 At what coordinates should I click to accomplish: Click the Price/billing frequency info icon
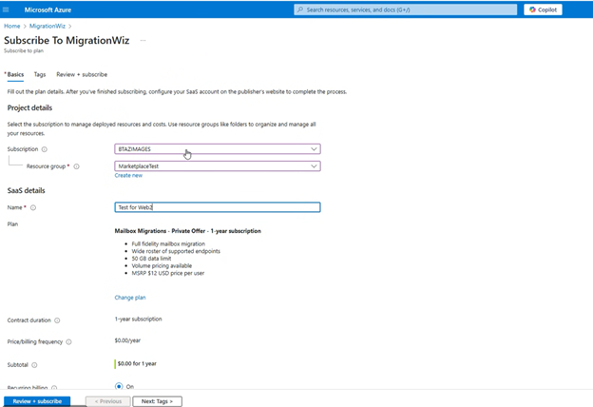pyautogui.click(x=69, y=341)
